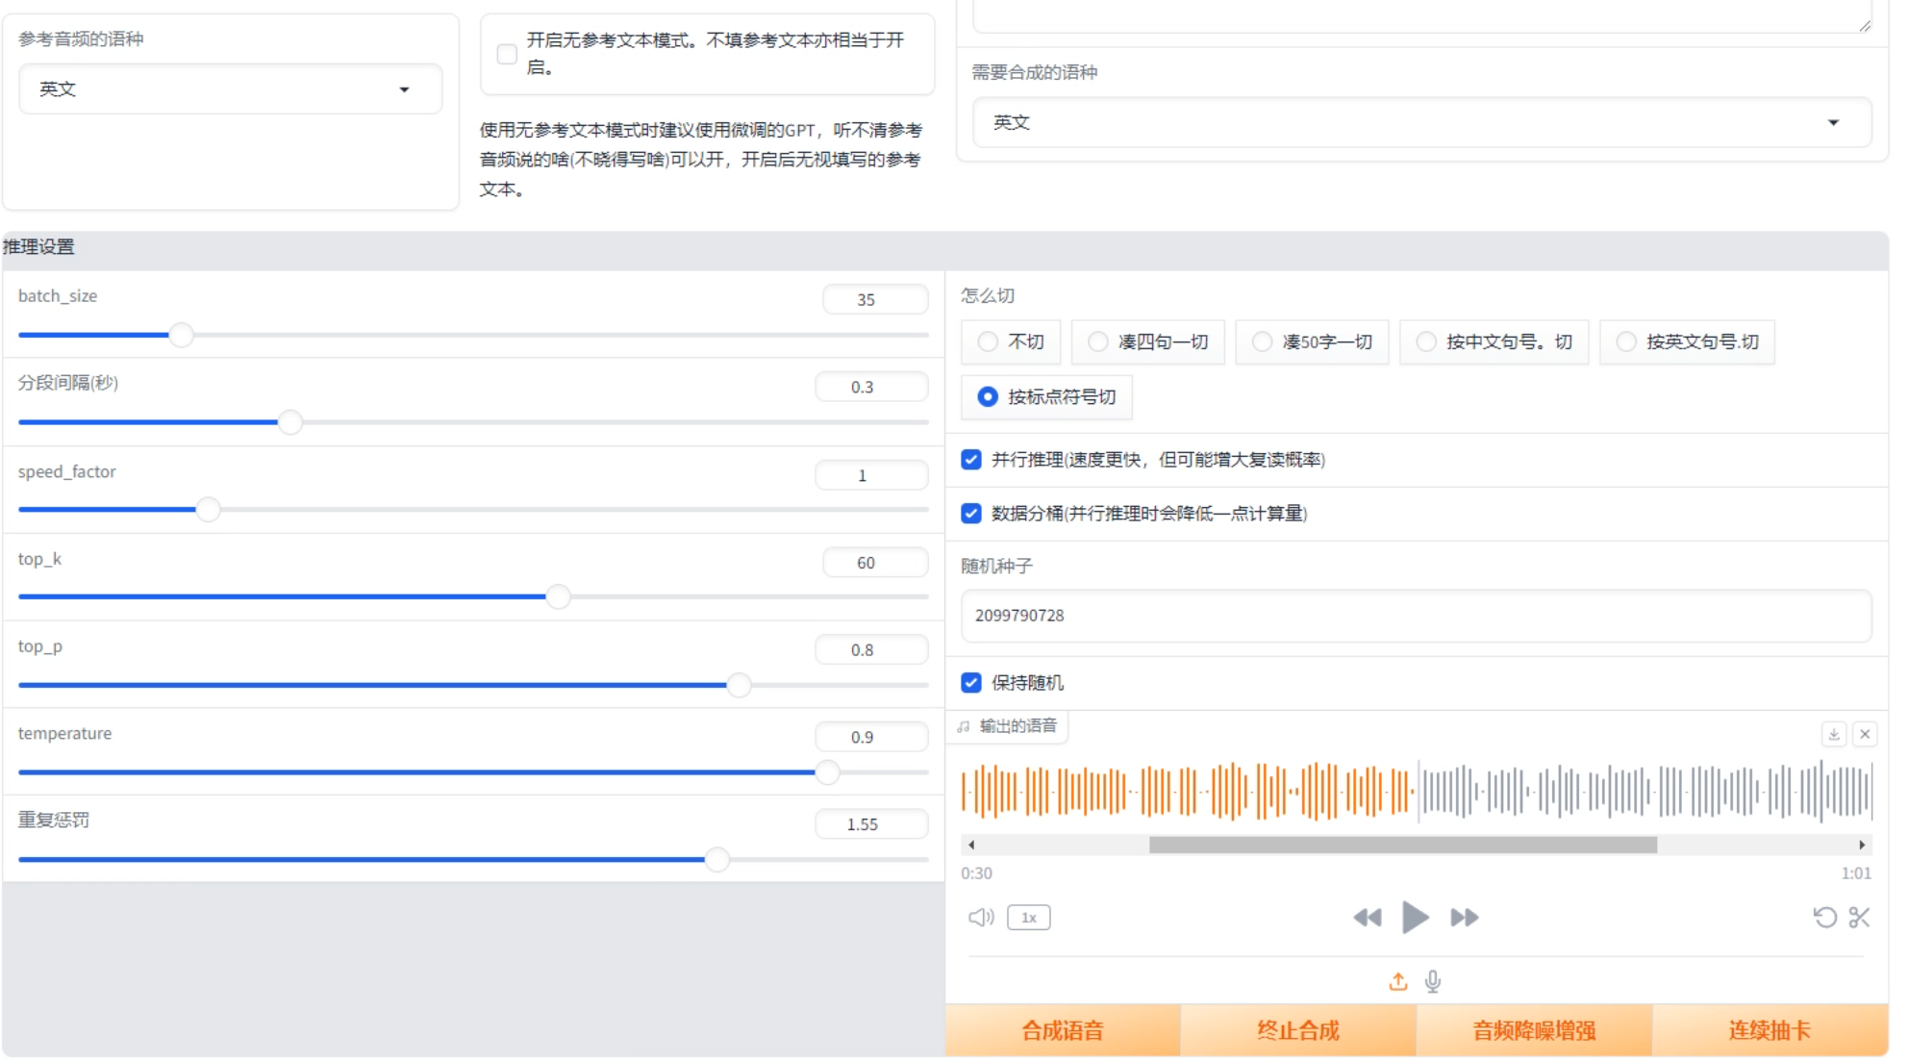Click the download icon for the output audio
1908x1062 pixels.
1833,734
